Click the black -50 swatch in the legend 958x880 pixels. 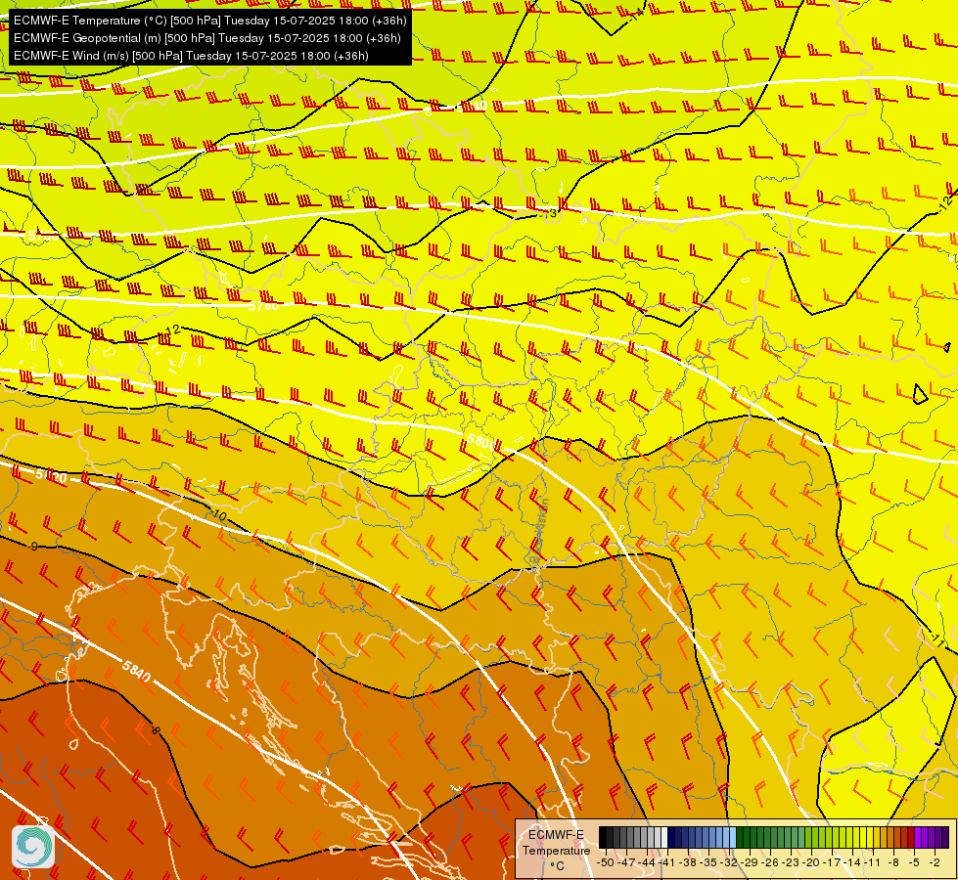pyautogui.click(x=603, y=837)
